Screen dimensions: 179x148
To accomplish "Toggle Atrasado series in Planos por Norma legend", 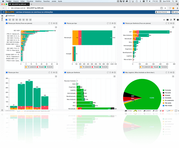I will tap(40, 67).
